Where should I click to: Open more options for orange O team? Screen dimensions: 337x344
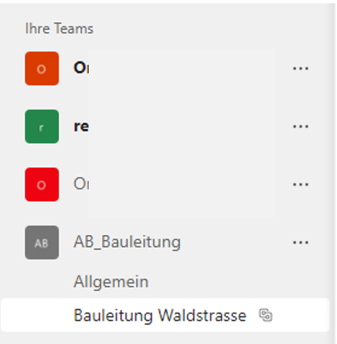click(x=301, y=68)
